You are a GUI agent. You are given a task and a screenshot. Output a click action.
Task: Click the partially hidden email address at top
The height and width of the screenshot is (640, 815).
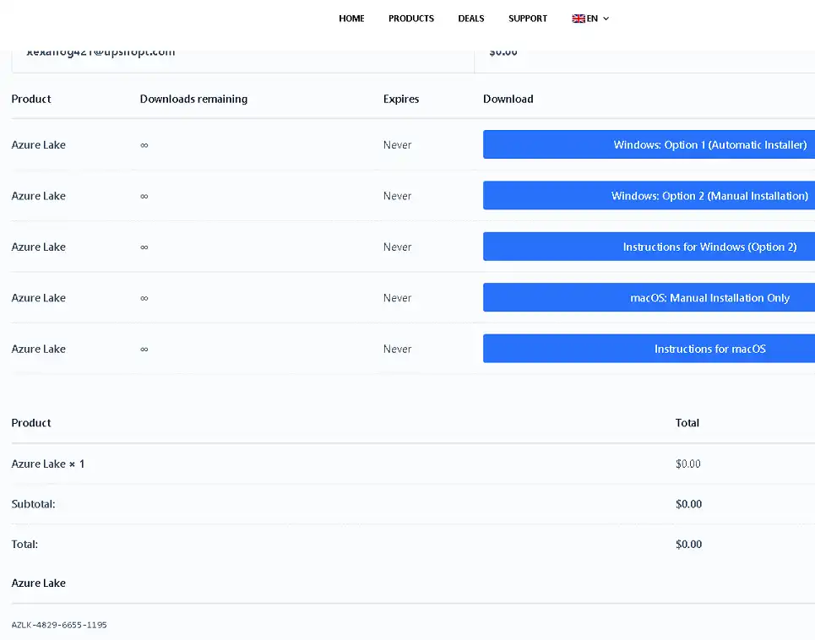click(101, 53)
